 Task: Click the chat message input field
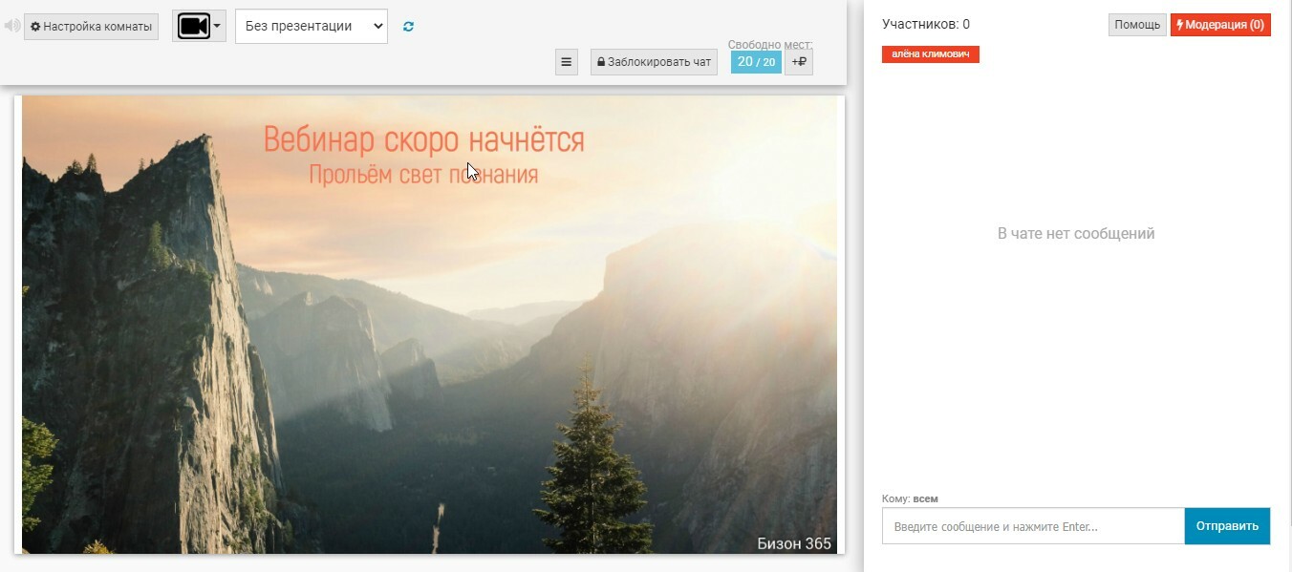coord(1032,526)
